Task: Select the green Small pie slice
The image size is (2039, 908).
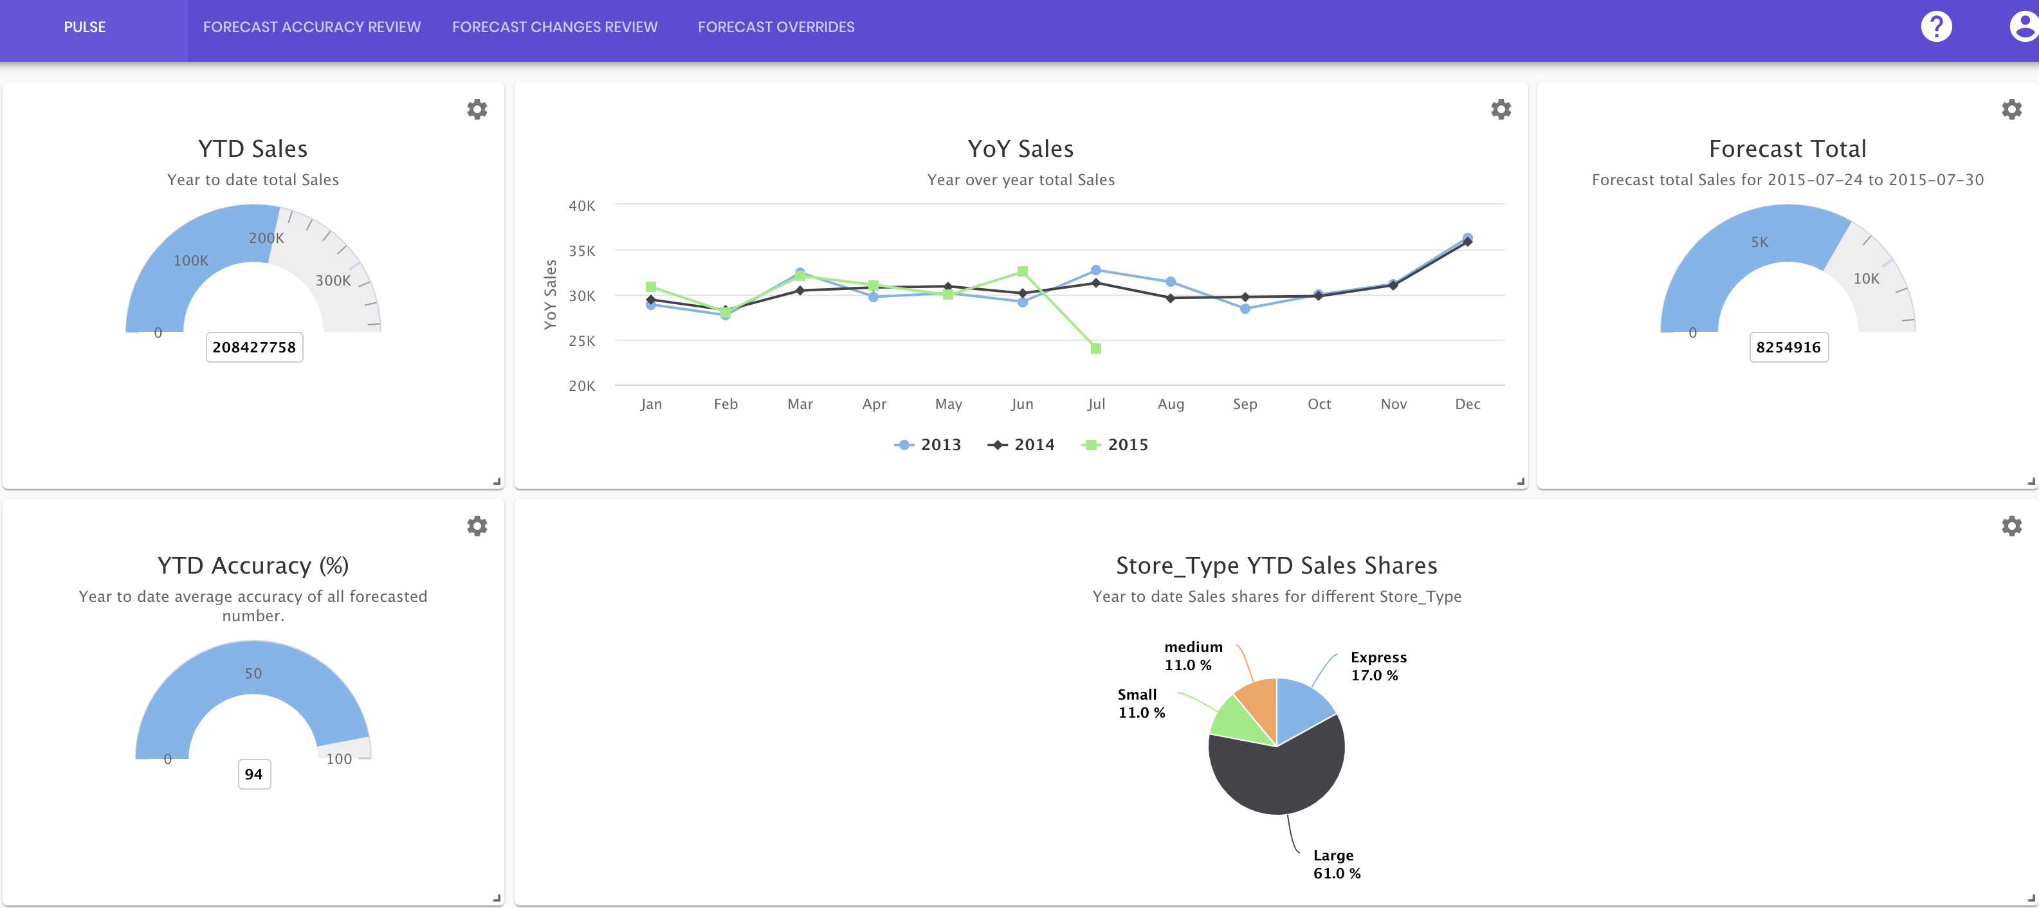Action: [1236, 722]
